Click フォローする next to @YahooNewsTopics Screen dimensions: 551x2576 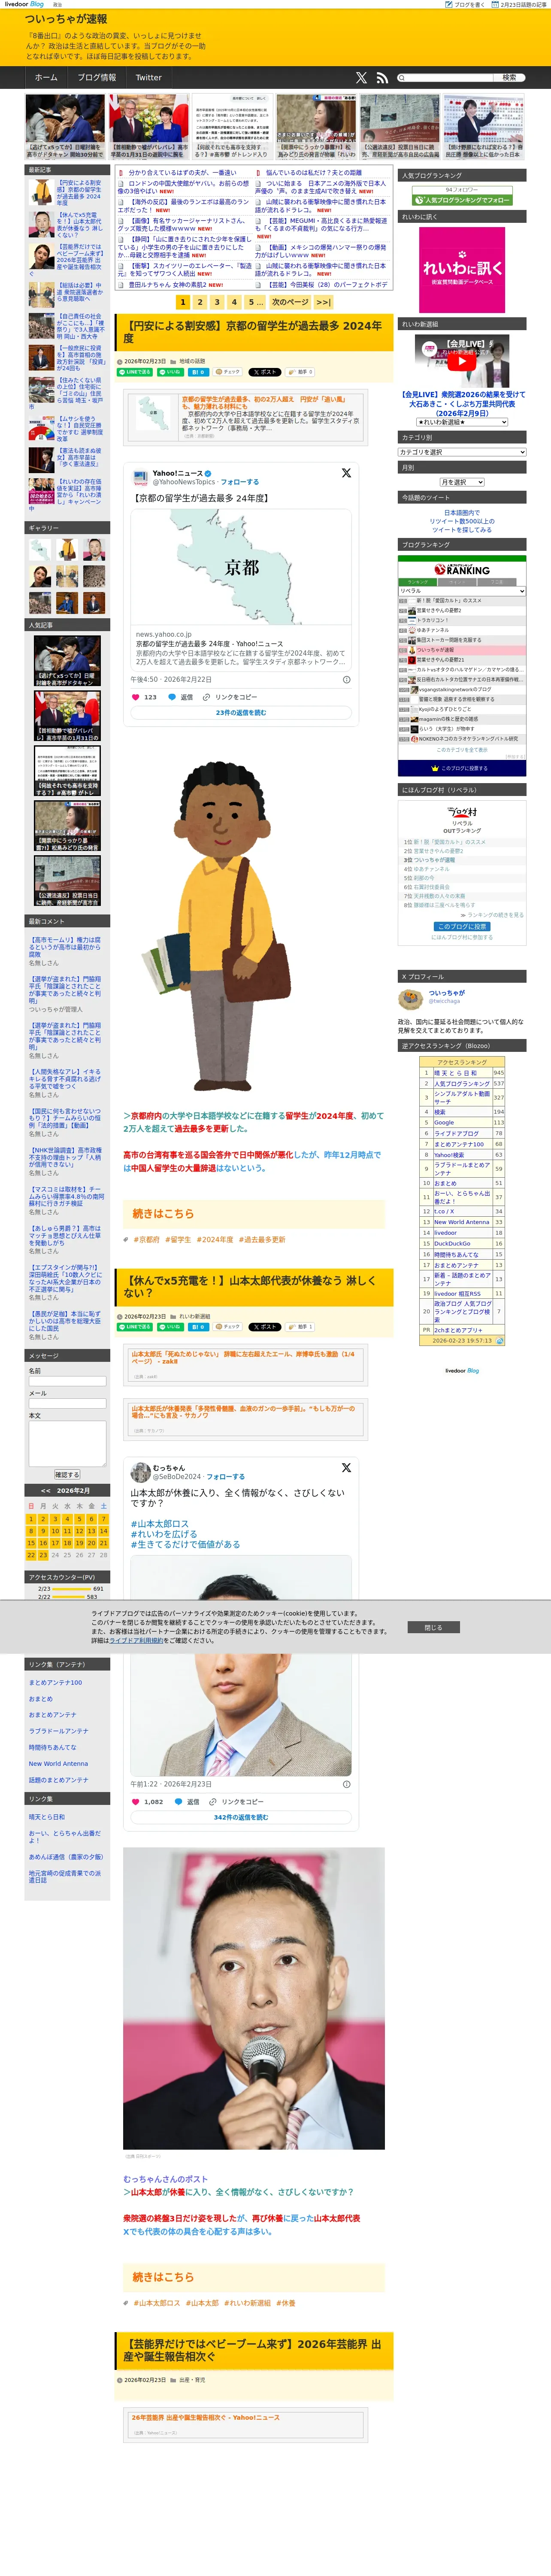coord(240,482)
